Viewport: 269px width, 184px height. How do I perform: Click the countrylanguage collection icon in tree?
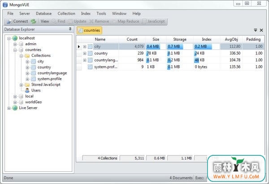coord(34,73)
